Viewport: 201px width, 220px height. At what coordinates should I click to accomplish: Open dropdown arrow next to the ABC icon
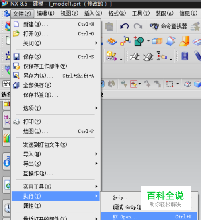pyautogui.click(x=121, y=59)
